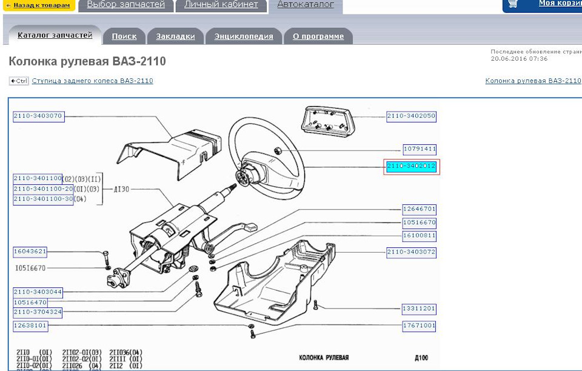Click the Д100 diagram code
Image resolution: width=582 pixels, height=371 pixels.
[x=421, y=358]
